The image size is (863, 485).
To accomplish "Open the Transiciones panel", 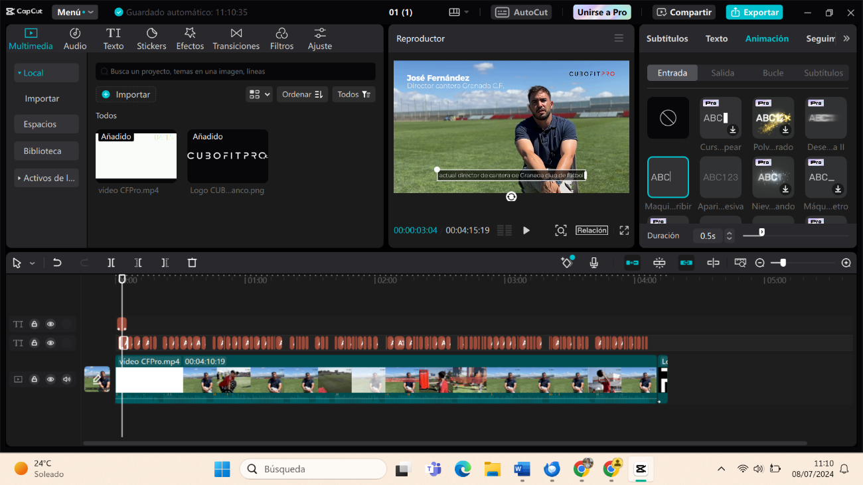I will tap(236, 39).
